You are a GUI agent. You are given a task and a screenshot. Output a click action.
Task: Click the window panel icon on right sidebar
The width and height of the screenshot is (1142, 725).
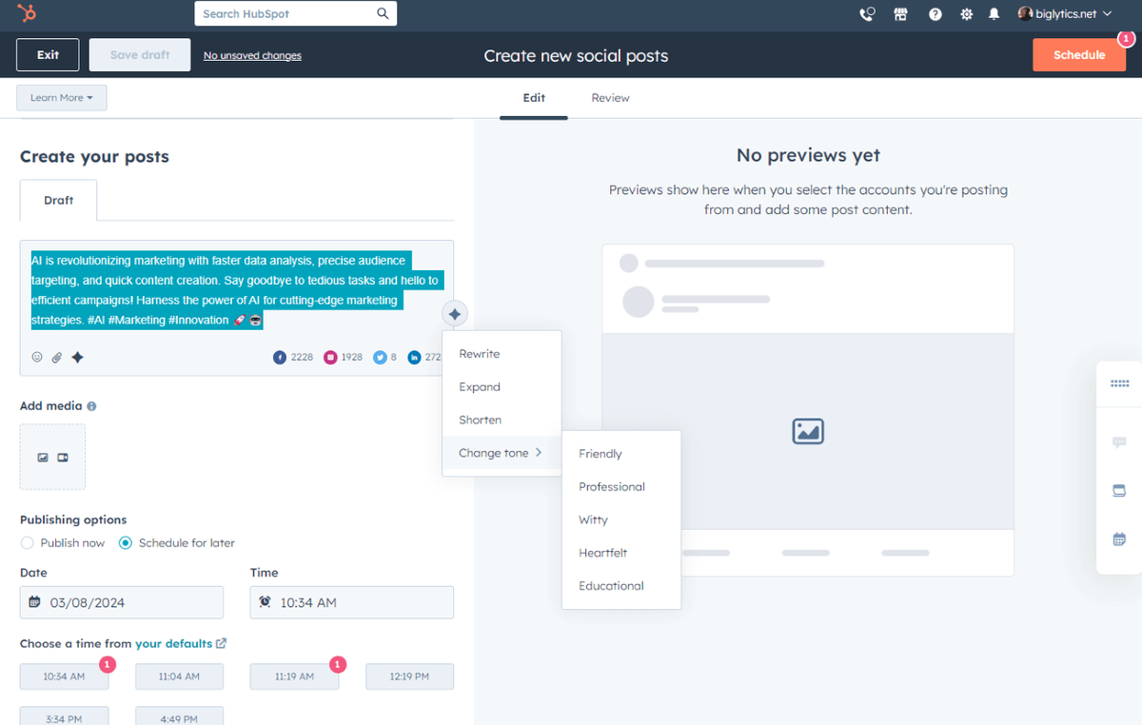(1119, 491)
